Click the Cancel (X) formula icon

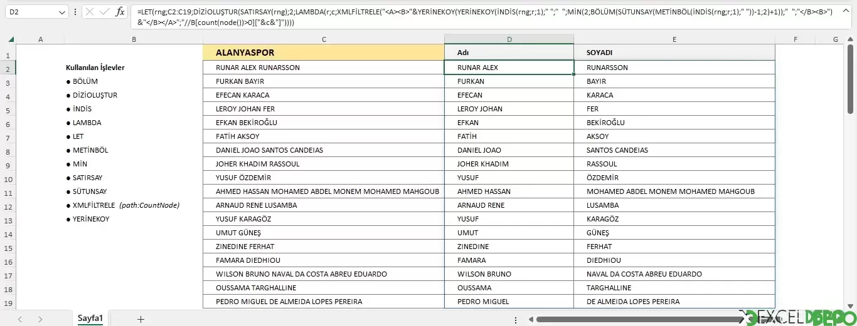click(x=90, y=12)
